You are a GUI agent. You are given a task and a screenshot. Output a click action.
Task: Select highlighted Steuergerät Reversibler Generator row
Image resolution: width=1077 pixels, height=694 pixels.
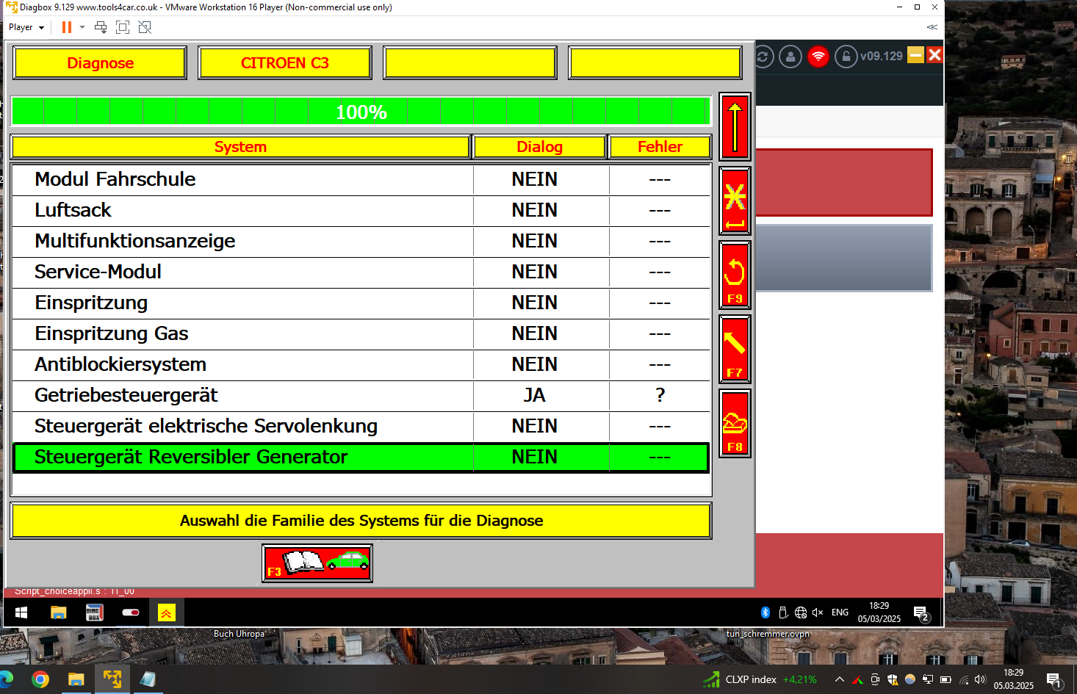coord(361,458)
